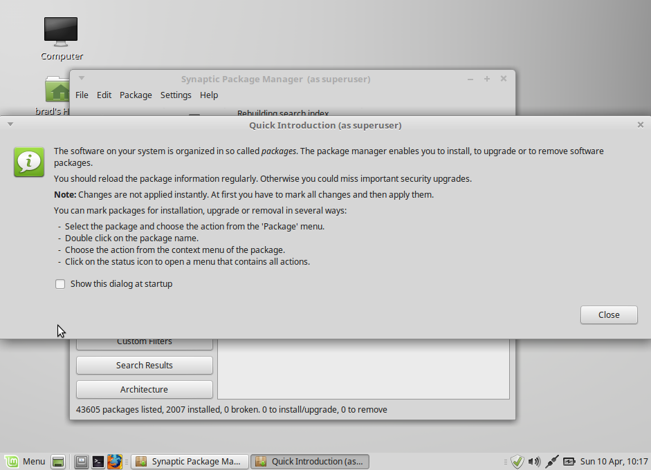Open the Linux Mint Menu button
This screenshot has height=470, width=651.
[25, 461]
